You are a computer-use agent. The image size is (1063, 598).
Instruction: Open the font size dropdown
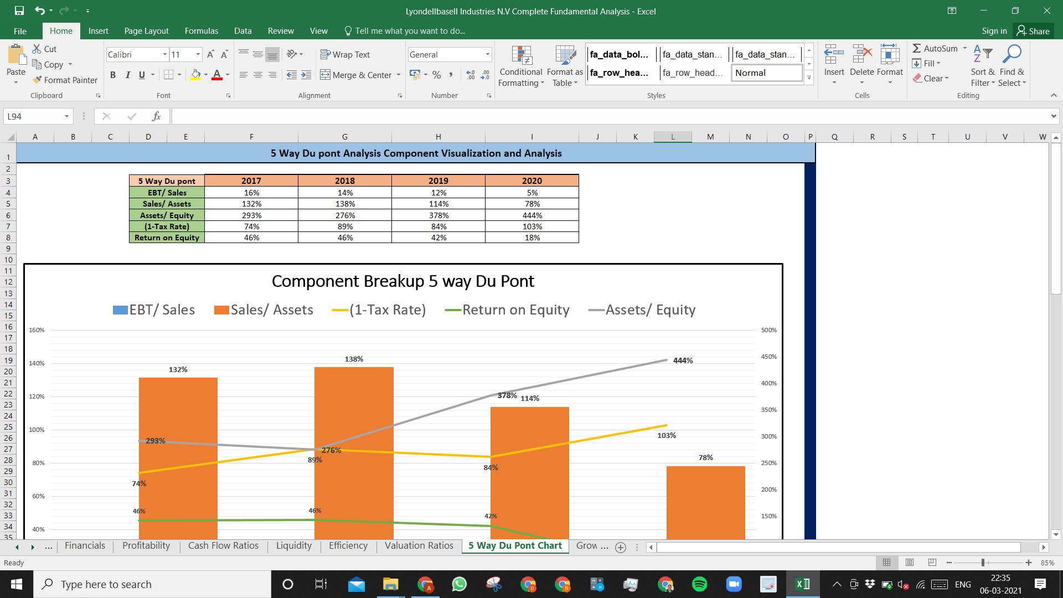pos(198,54)
